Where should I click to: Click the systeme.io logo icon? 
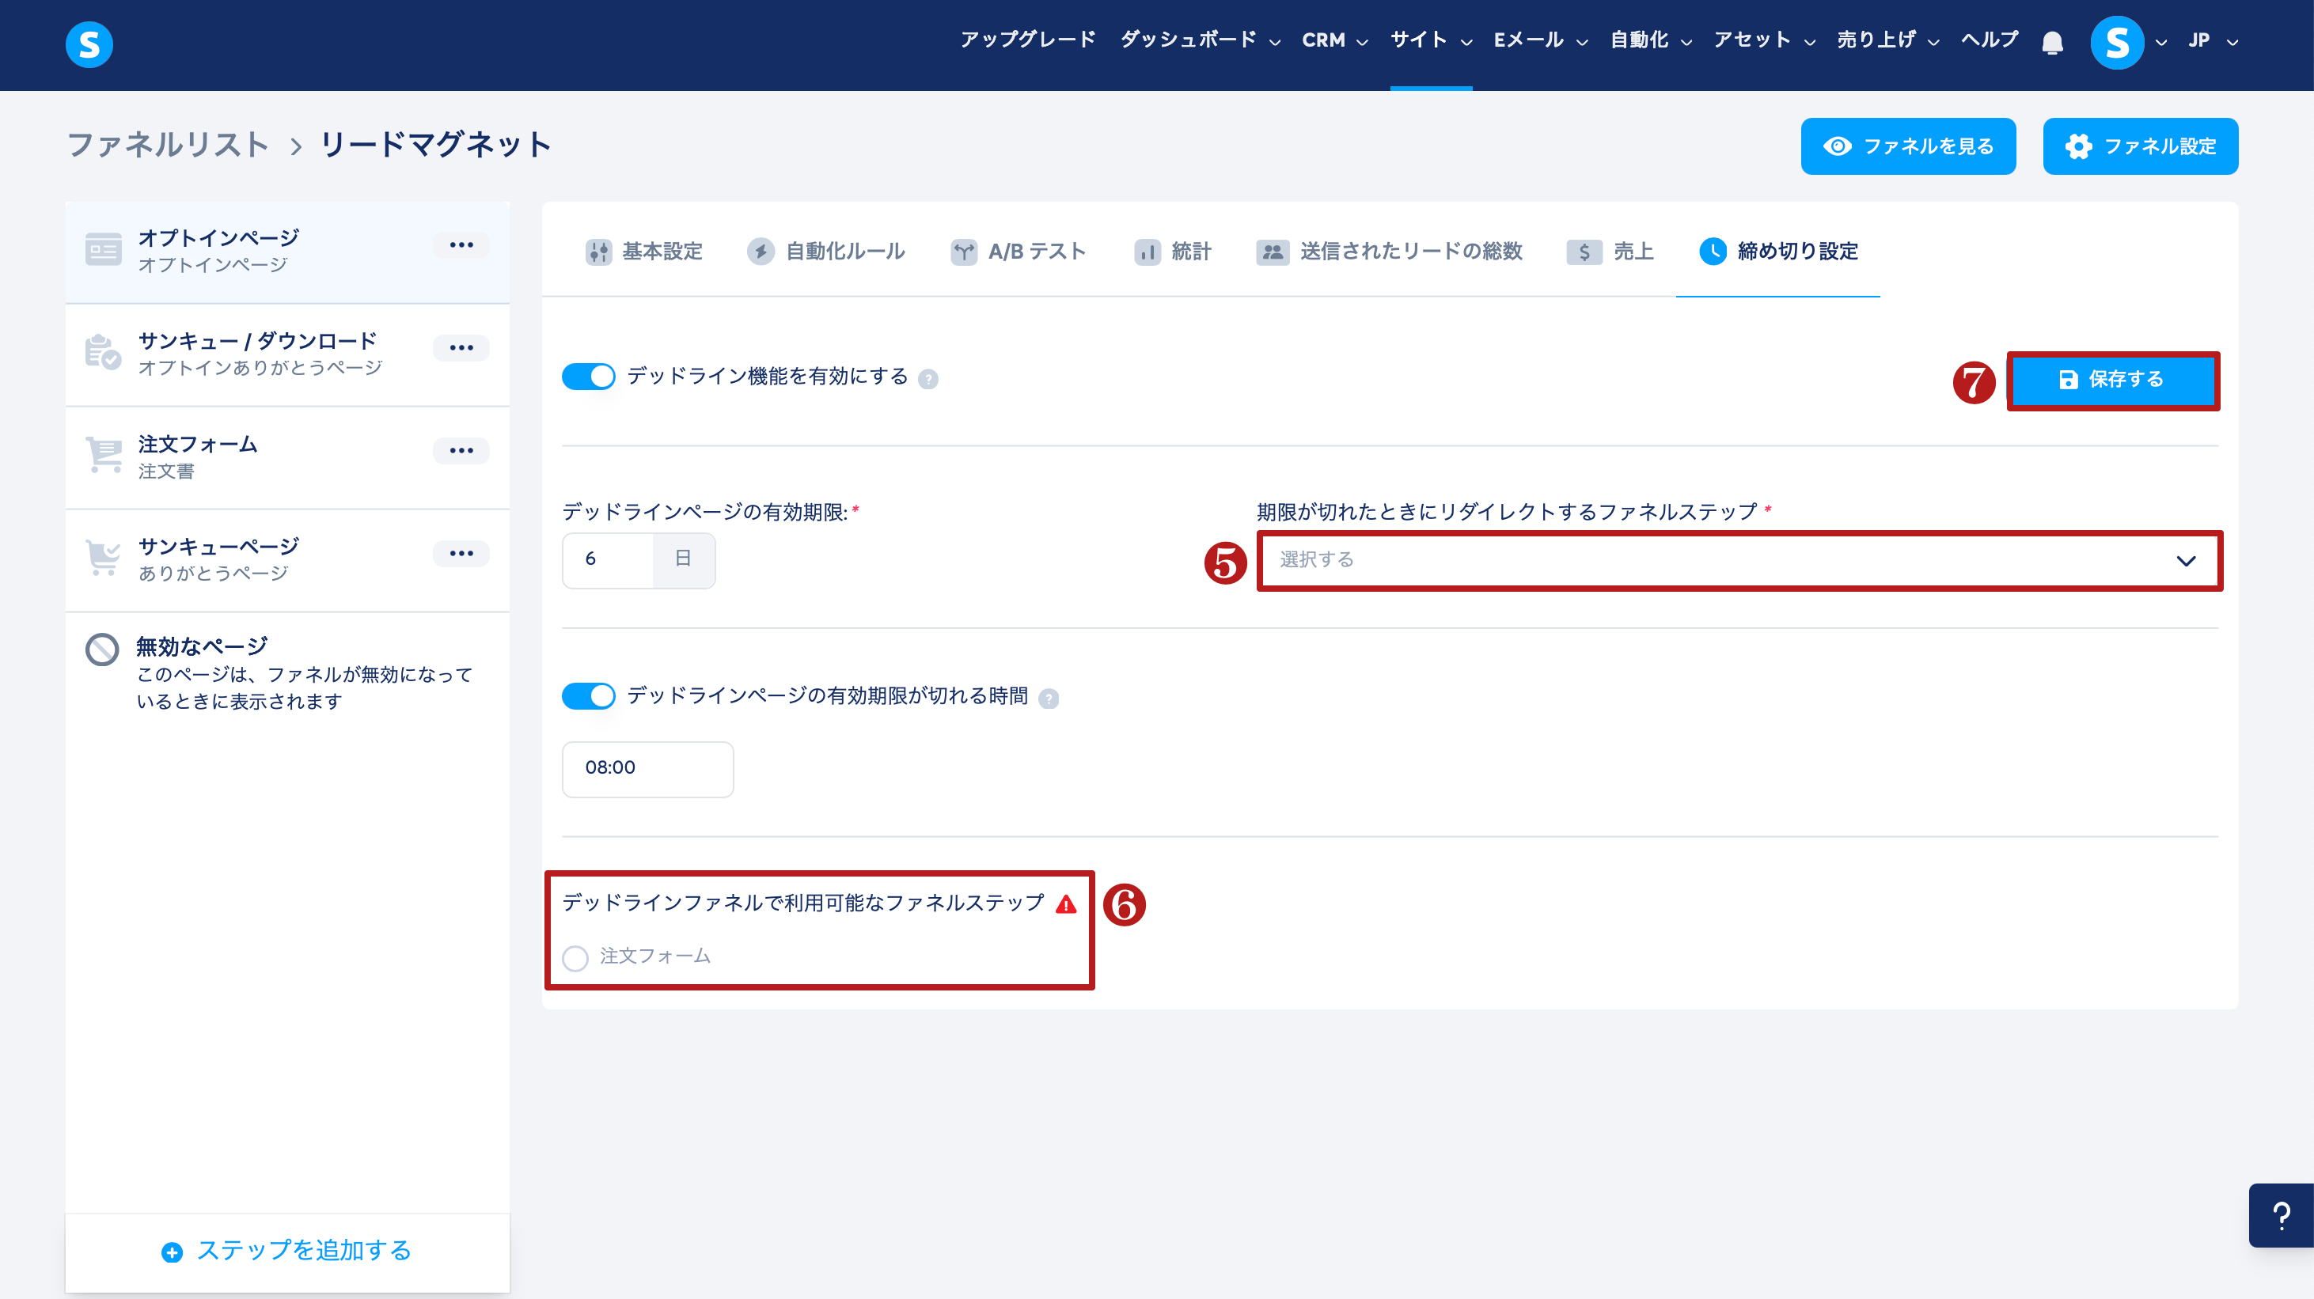pos(89,44)
